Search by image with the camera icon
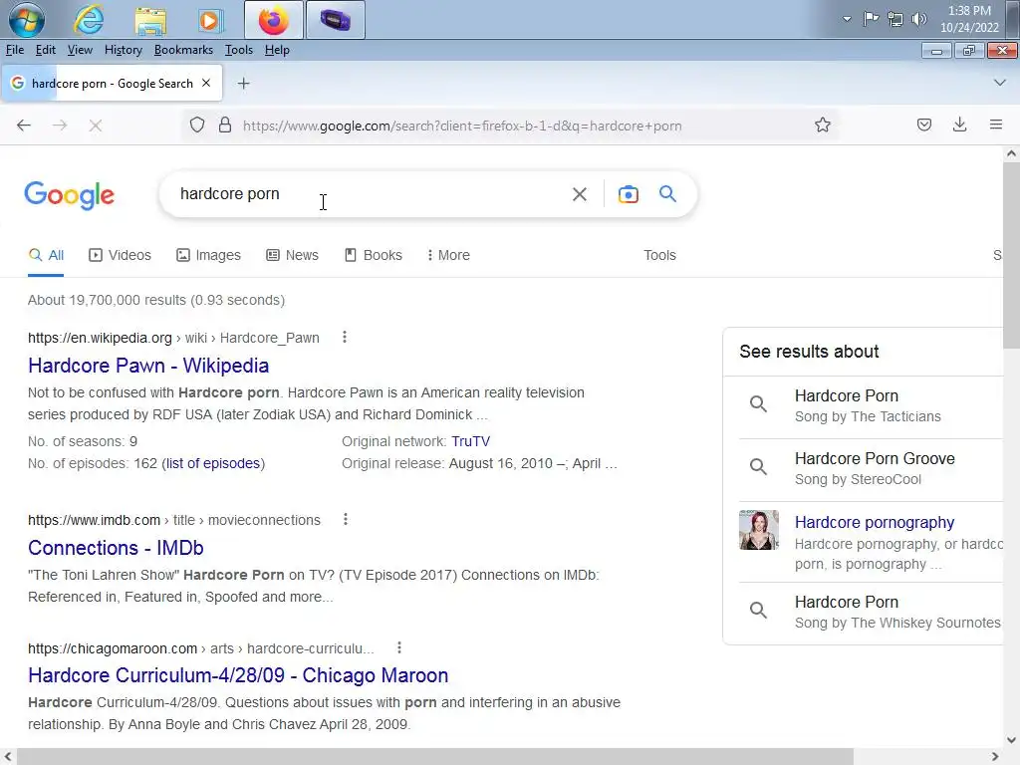The height and width of the screenshot is (765, 1020). [628, 194]
